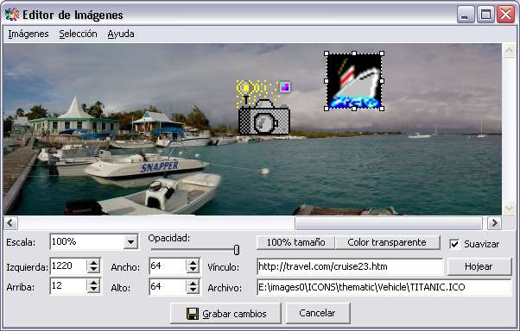Click horizontal scrollbar left arrow
The height and width of the screenshot is (331, 520).
(10, 223)
